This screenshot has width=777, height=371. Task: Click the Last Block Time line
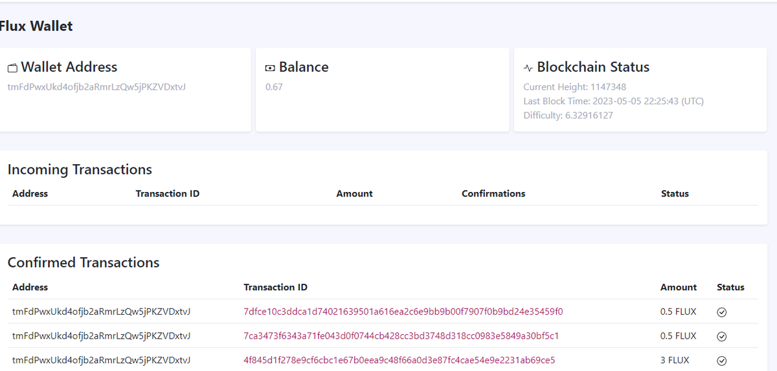tap(613, 101)
